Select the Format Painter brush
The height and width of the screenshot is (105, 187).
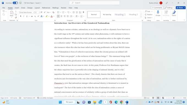tap(16, 18)
